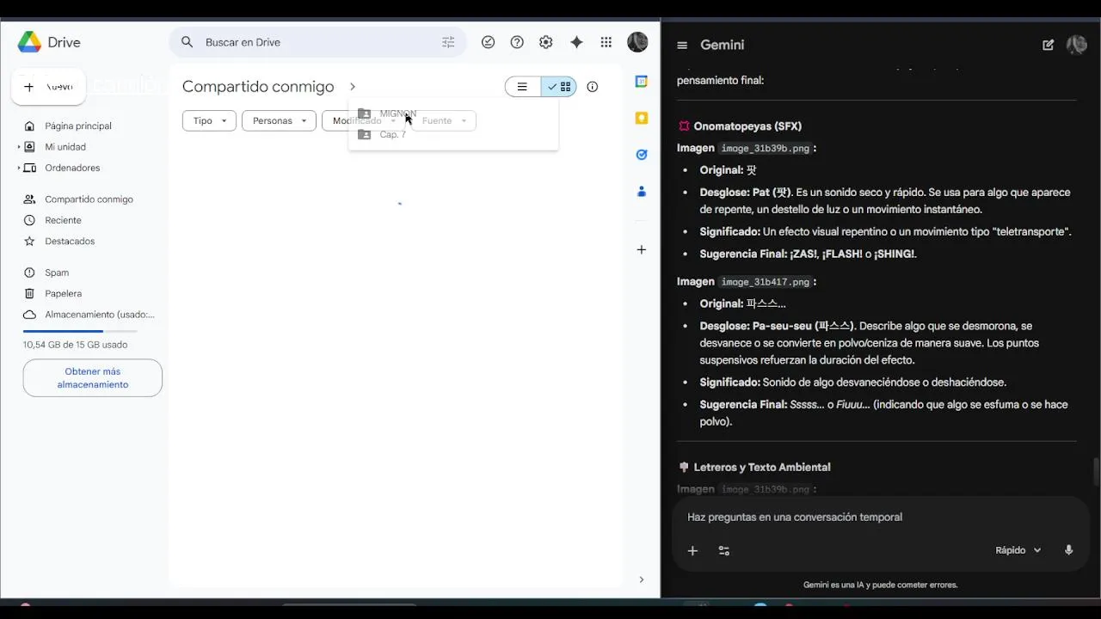
Task: Open advanced search options icon
Action: coord(448,42)
